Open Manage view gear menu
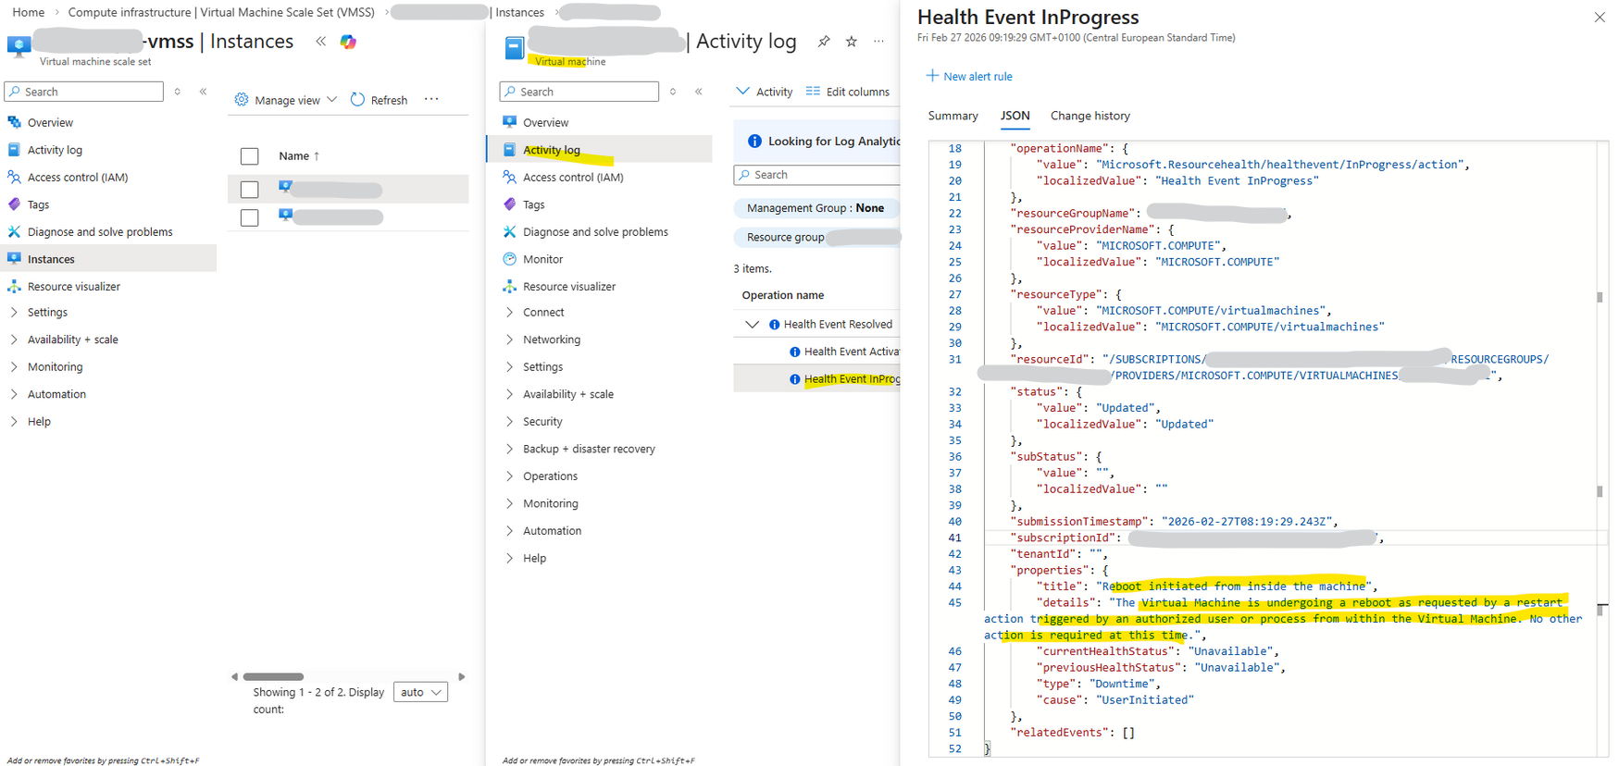Image resolution: width=1619 pixels, height=766 pixels. coord(242,100)
